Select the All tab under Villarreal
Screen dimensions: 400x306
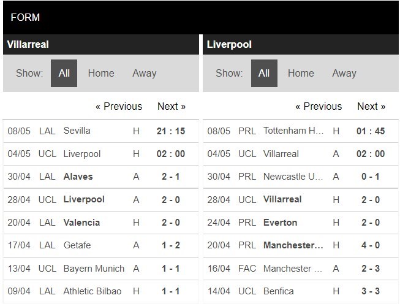pos(64,74)
